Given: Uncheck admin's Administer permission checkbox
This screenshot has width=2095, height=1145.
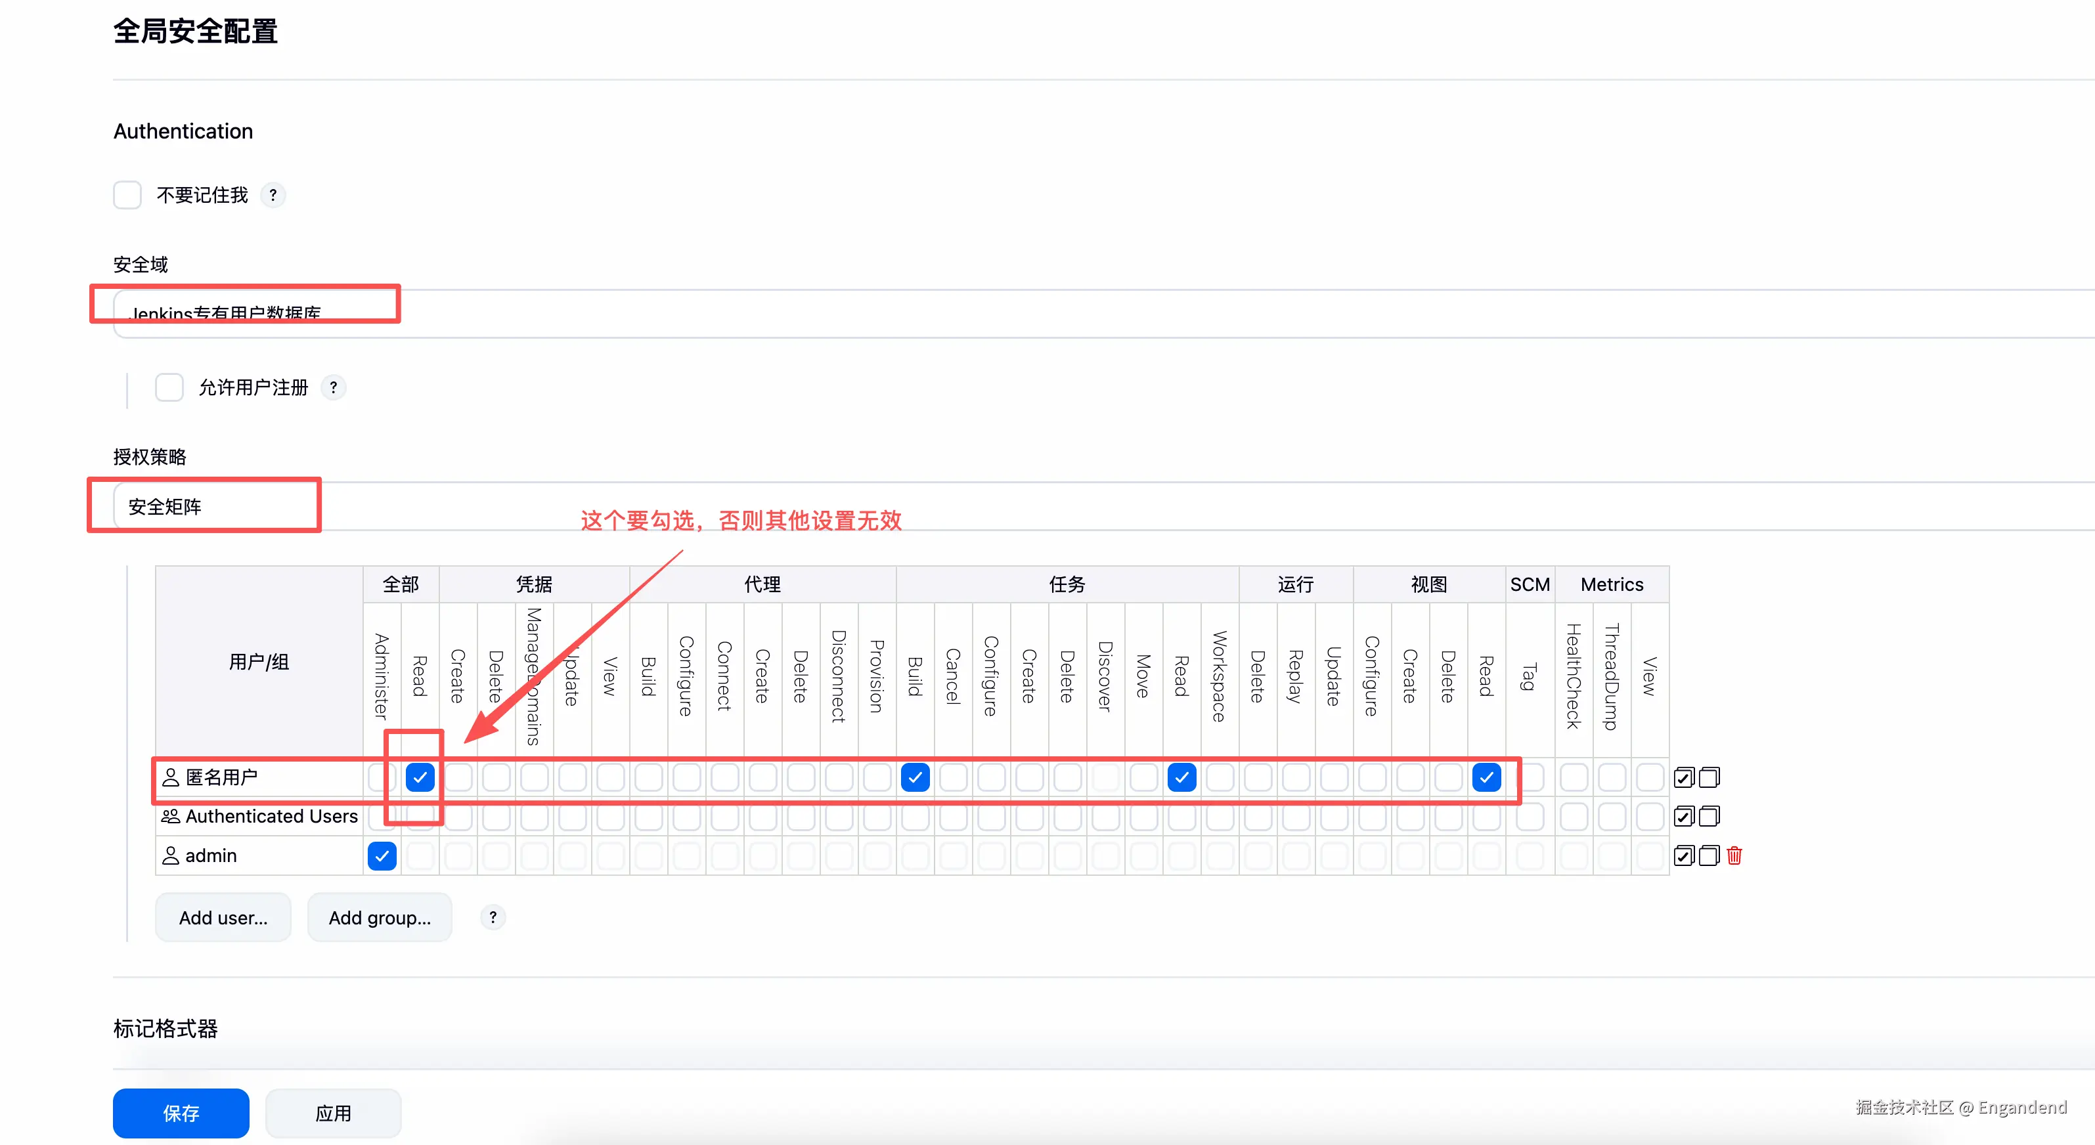Looking at the screenshot, I should [382, 855].
